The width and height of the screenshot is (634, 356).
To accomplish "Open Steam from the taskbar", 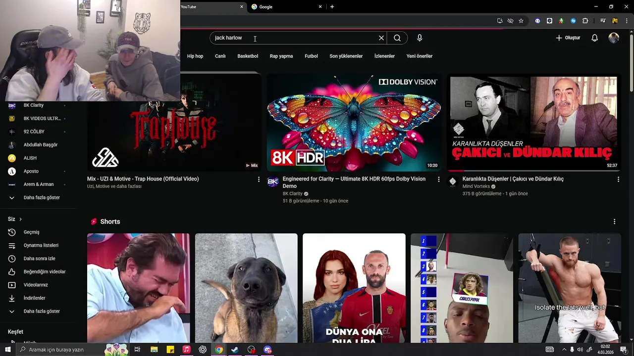I will pos(235,350).
